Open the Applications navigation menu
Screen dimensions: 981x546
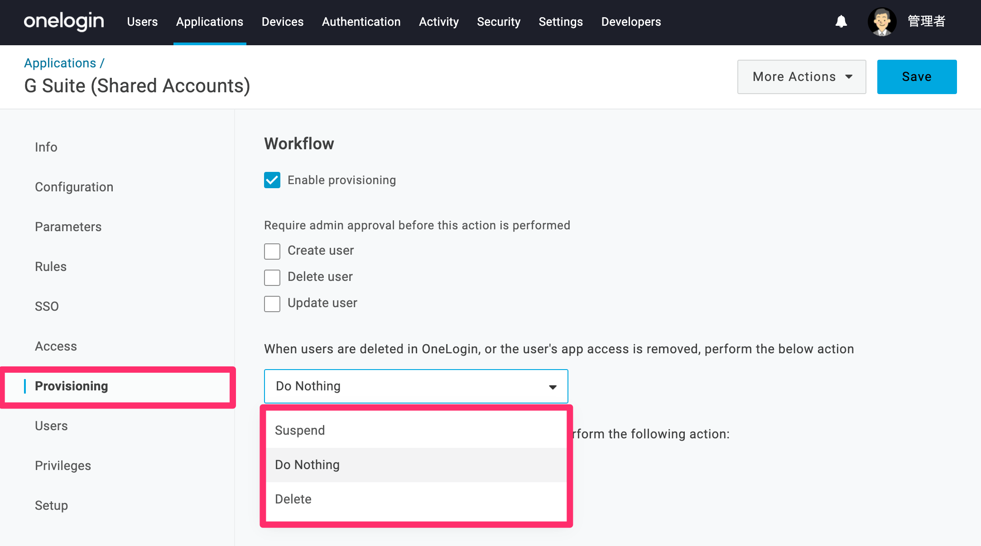(x=210, y=22)
